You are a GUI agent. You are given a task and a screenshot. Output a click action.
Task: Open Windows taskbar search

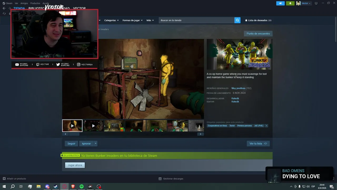13,187
